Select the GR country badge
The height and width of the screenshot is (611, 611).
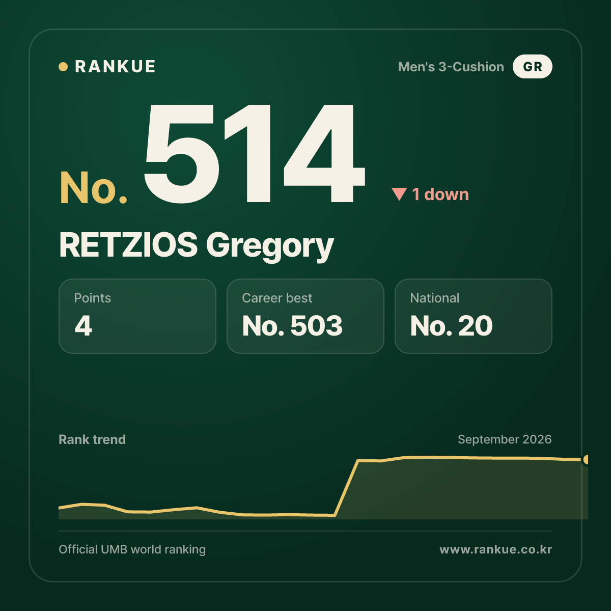(x=533, y=67)
